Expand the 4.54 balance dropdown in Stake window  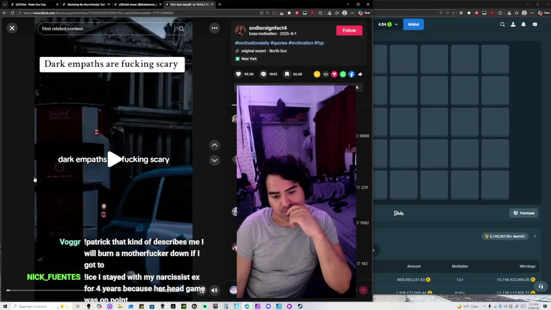(396, 25)
